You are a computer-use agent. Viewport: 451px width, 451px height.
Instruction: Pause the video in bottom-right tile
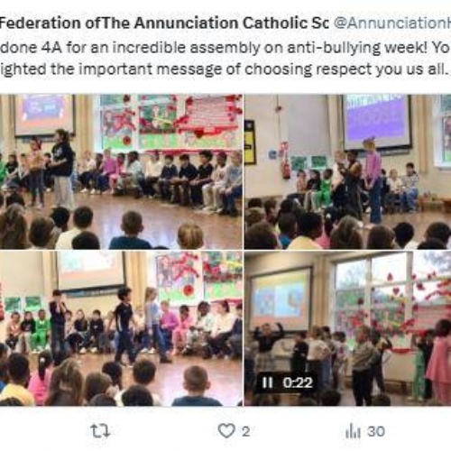point(267,382)
